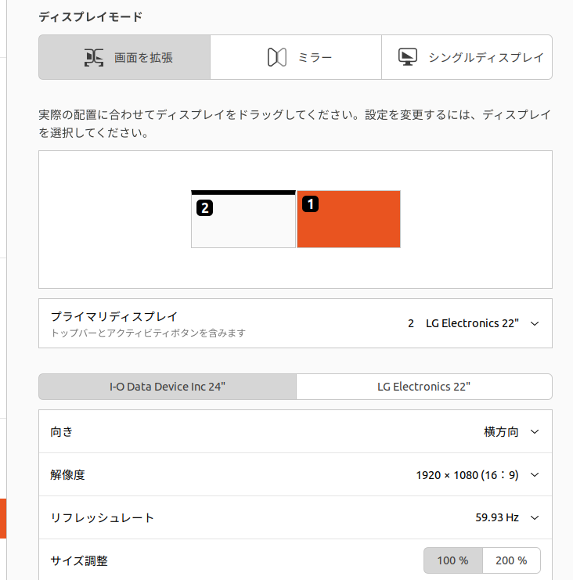Click the black top bar of display 2
This screenshot has height=580, width=573.
pyautogui.click(x=243, y=193)
